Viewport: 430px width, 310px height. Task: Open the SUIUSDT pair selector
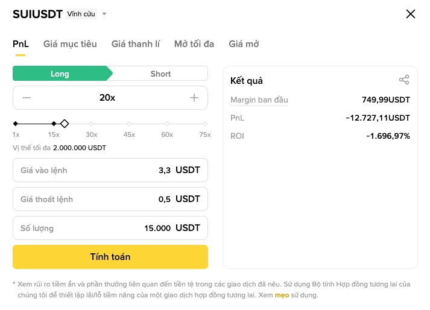point(37,14)
